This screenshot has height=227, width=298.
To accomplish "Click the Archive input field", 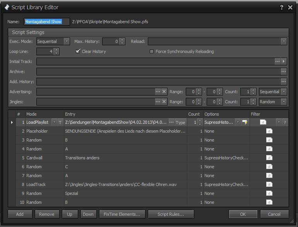I will 159,72.
